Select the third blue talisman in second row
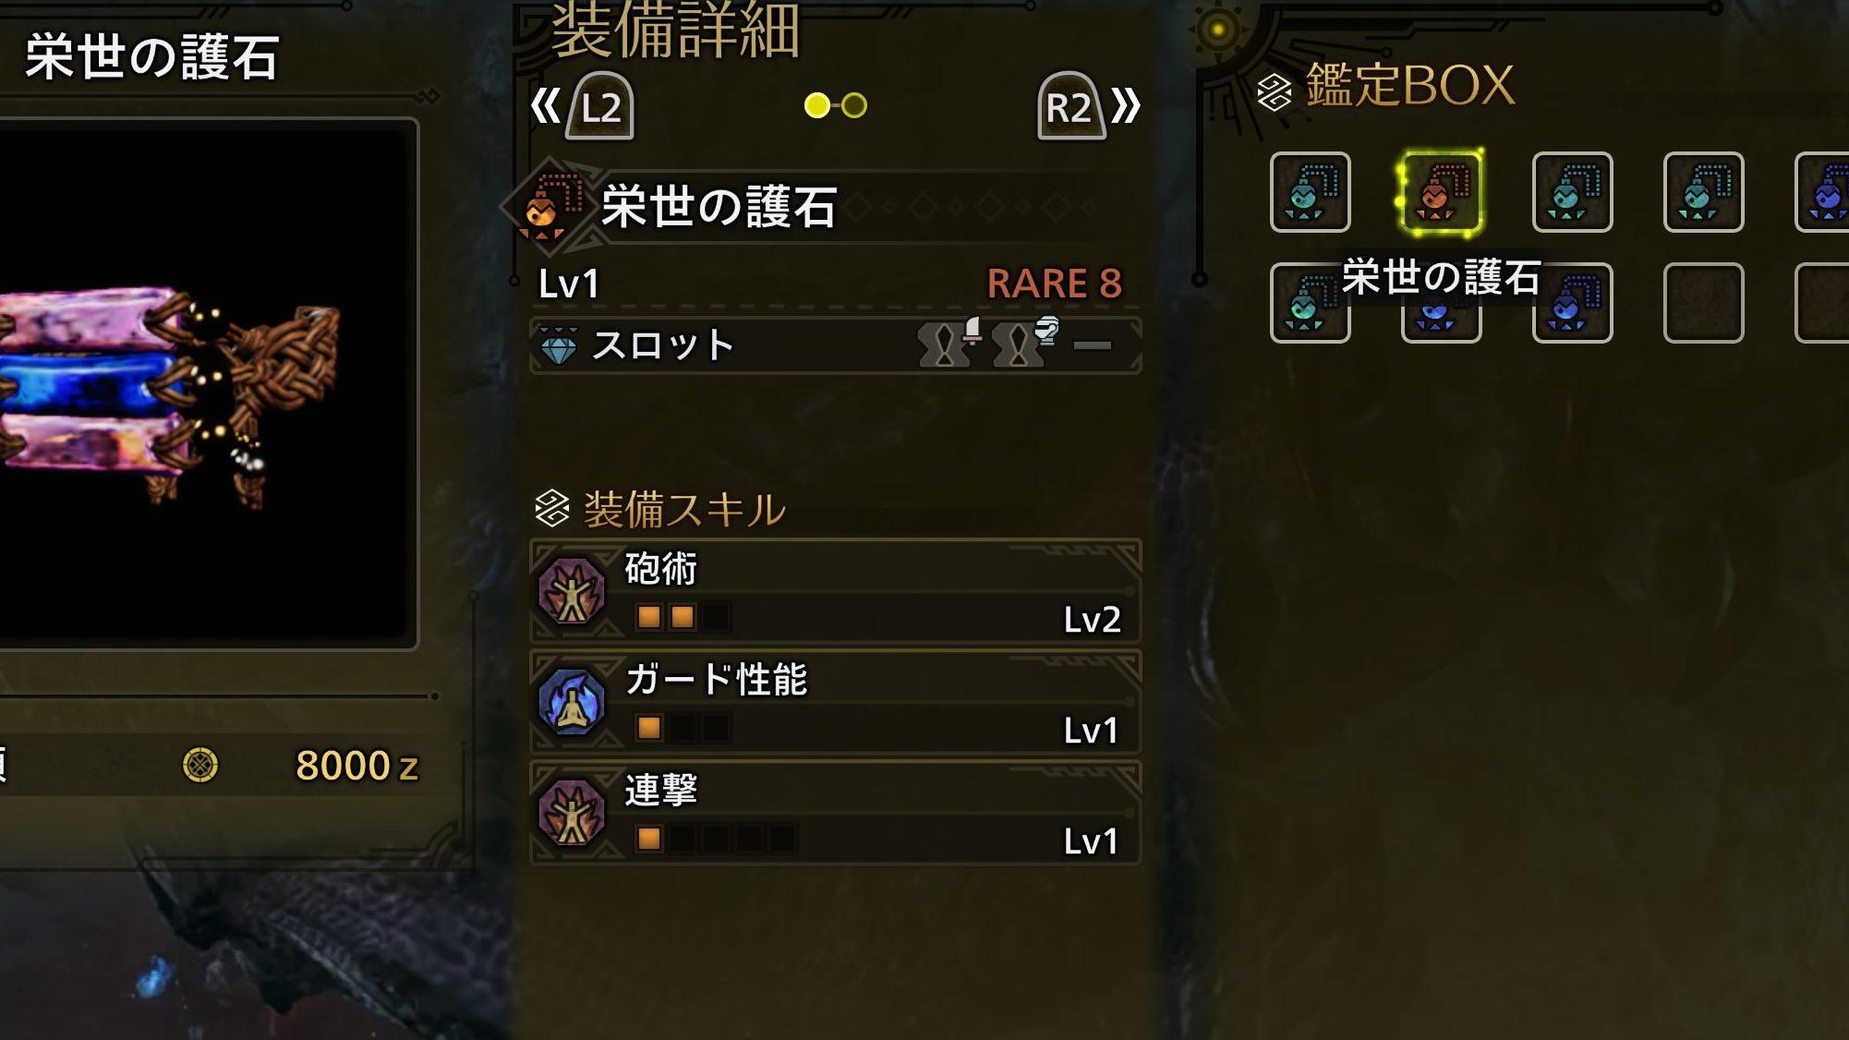Screen dimensions: 1849x1040 click(x=1572, y=303)
